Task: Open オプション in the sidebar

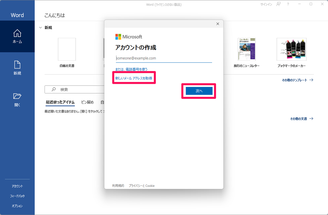Action: 17,206
